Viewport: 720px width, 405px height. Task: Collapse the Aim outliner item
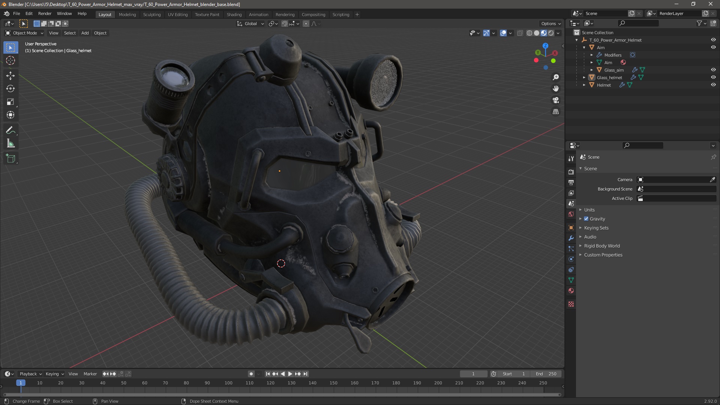point(584,47)
